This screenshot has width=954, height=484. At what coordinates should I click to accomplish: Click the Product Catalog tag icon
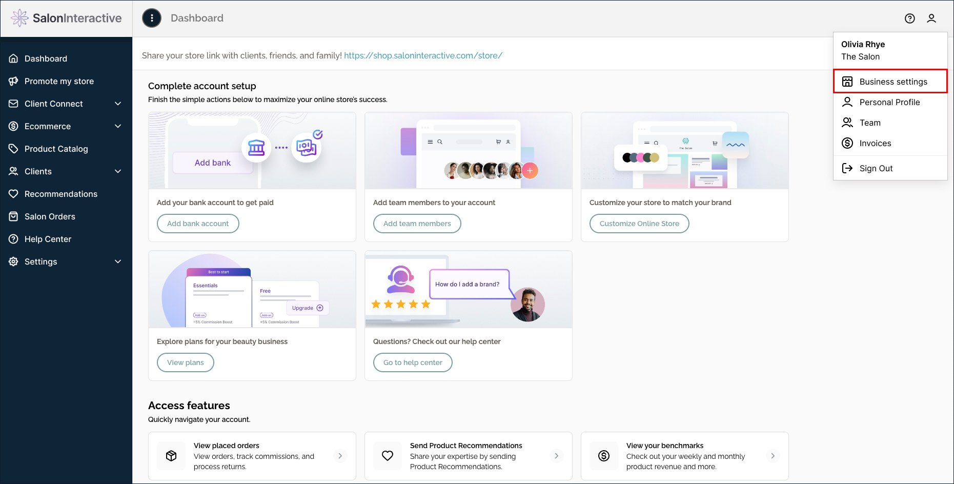(x=14, y=149)
